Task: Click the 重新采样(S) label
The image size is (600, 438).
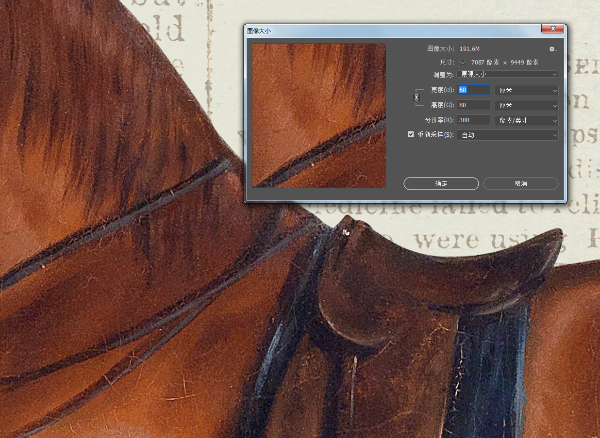Action: 435,135
